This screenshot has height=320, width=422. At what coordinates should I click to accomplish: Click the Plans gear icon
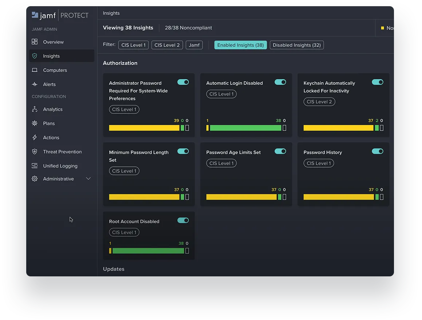pyautogui.click(x=35, y=123)
